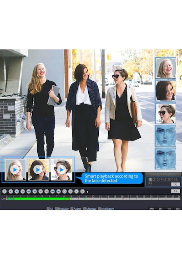Screen dimensions: 182x260
Task: Select channel 2 in channel selector
Action: [154, 179]
